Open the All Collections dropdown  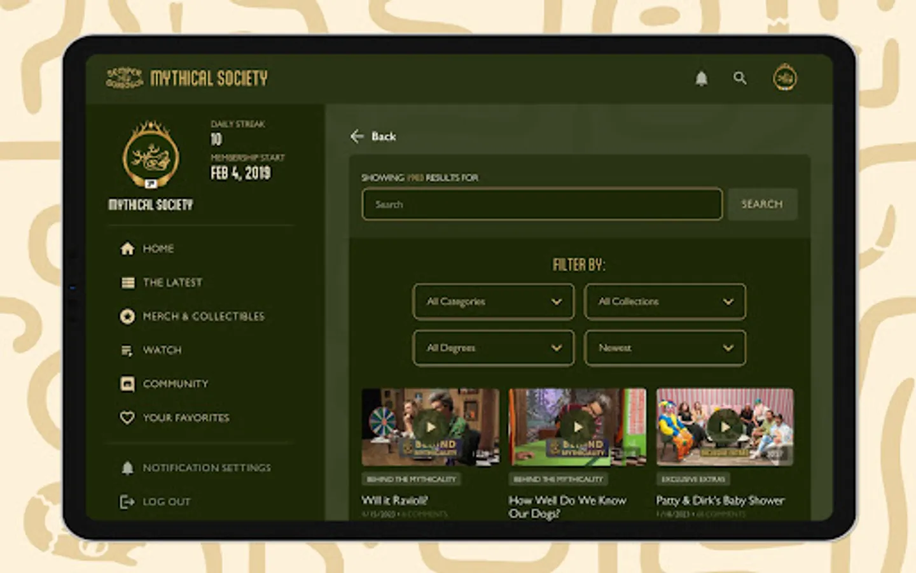665,302
